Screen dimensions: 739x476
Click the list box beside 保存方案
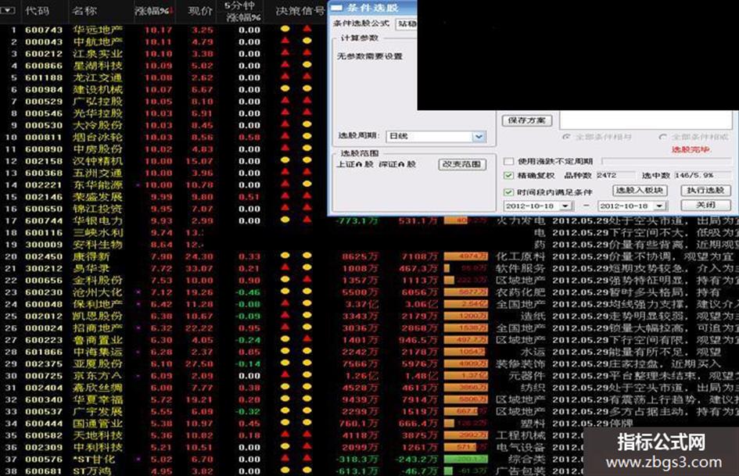(x=647, y=120)
